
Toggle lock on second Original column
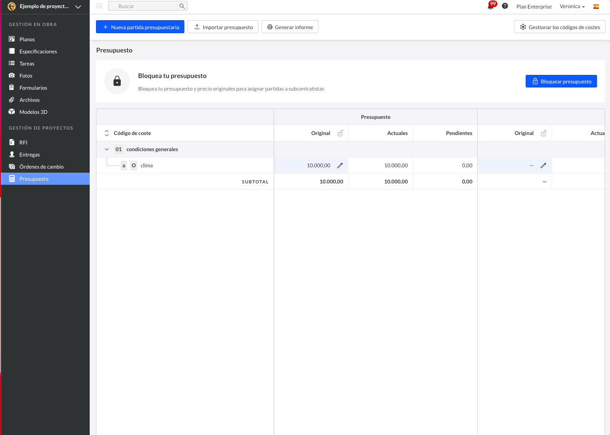pyautogui.click(x=544, y=133)
